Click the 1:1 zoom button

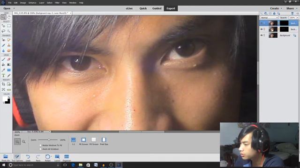[74, 141]
